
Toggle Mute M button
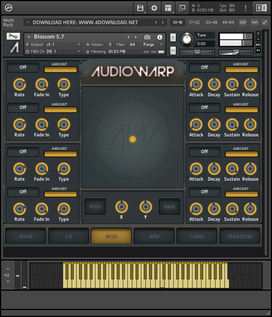point(173,50)
